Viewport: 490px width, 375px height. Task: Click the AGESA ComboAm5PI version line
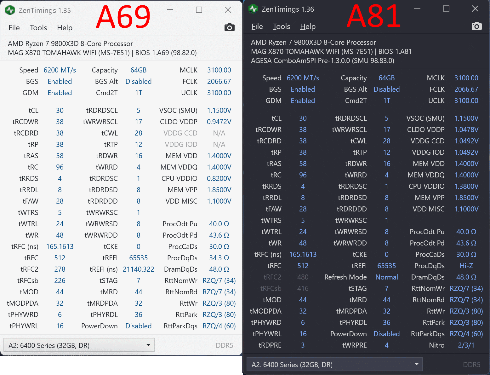point(322,61)
